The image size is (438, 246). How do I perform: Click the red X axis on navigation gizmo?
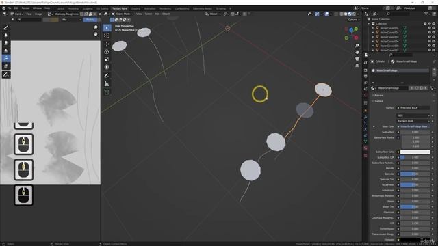coord(357,38)
